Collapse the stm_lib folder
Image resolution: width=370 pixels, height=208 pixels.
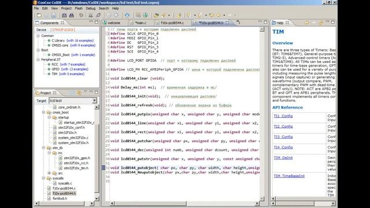coord(44,148)
